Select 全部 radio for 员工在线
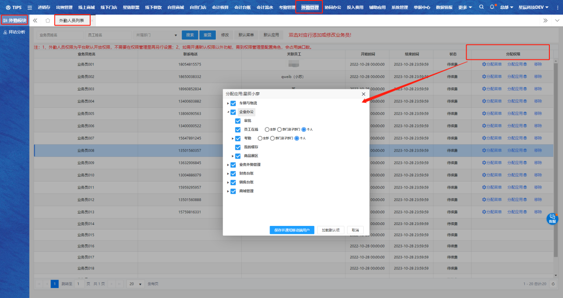Viewport: 563px width, 298px height. pos(267,130)
